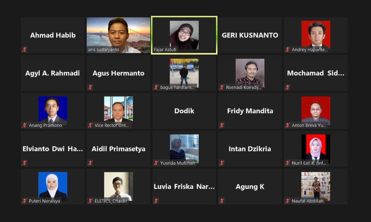Click Intan Dzikria's muted microphone icon
Screen dimensions: 371x222
(x=222, y=163)
